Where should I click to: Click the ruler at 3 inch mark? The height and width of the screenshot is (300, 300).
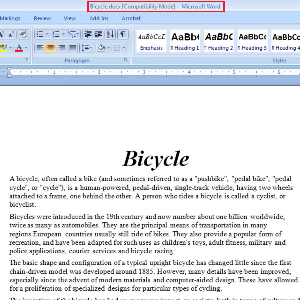(144, 72)
